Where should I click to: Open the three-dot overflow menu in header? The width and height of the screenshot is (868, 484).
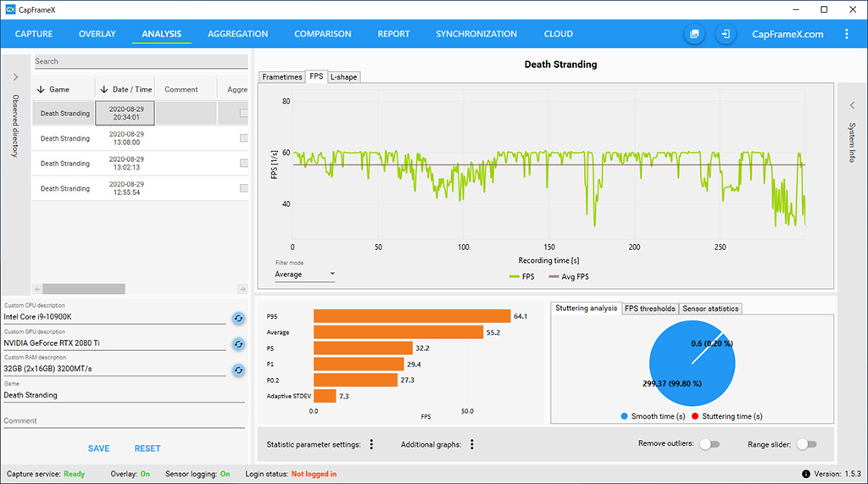[847, 35]
